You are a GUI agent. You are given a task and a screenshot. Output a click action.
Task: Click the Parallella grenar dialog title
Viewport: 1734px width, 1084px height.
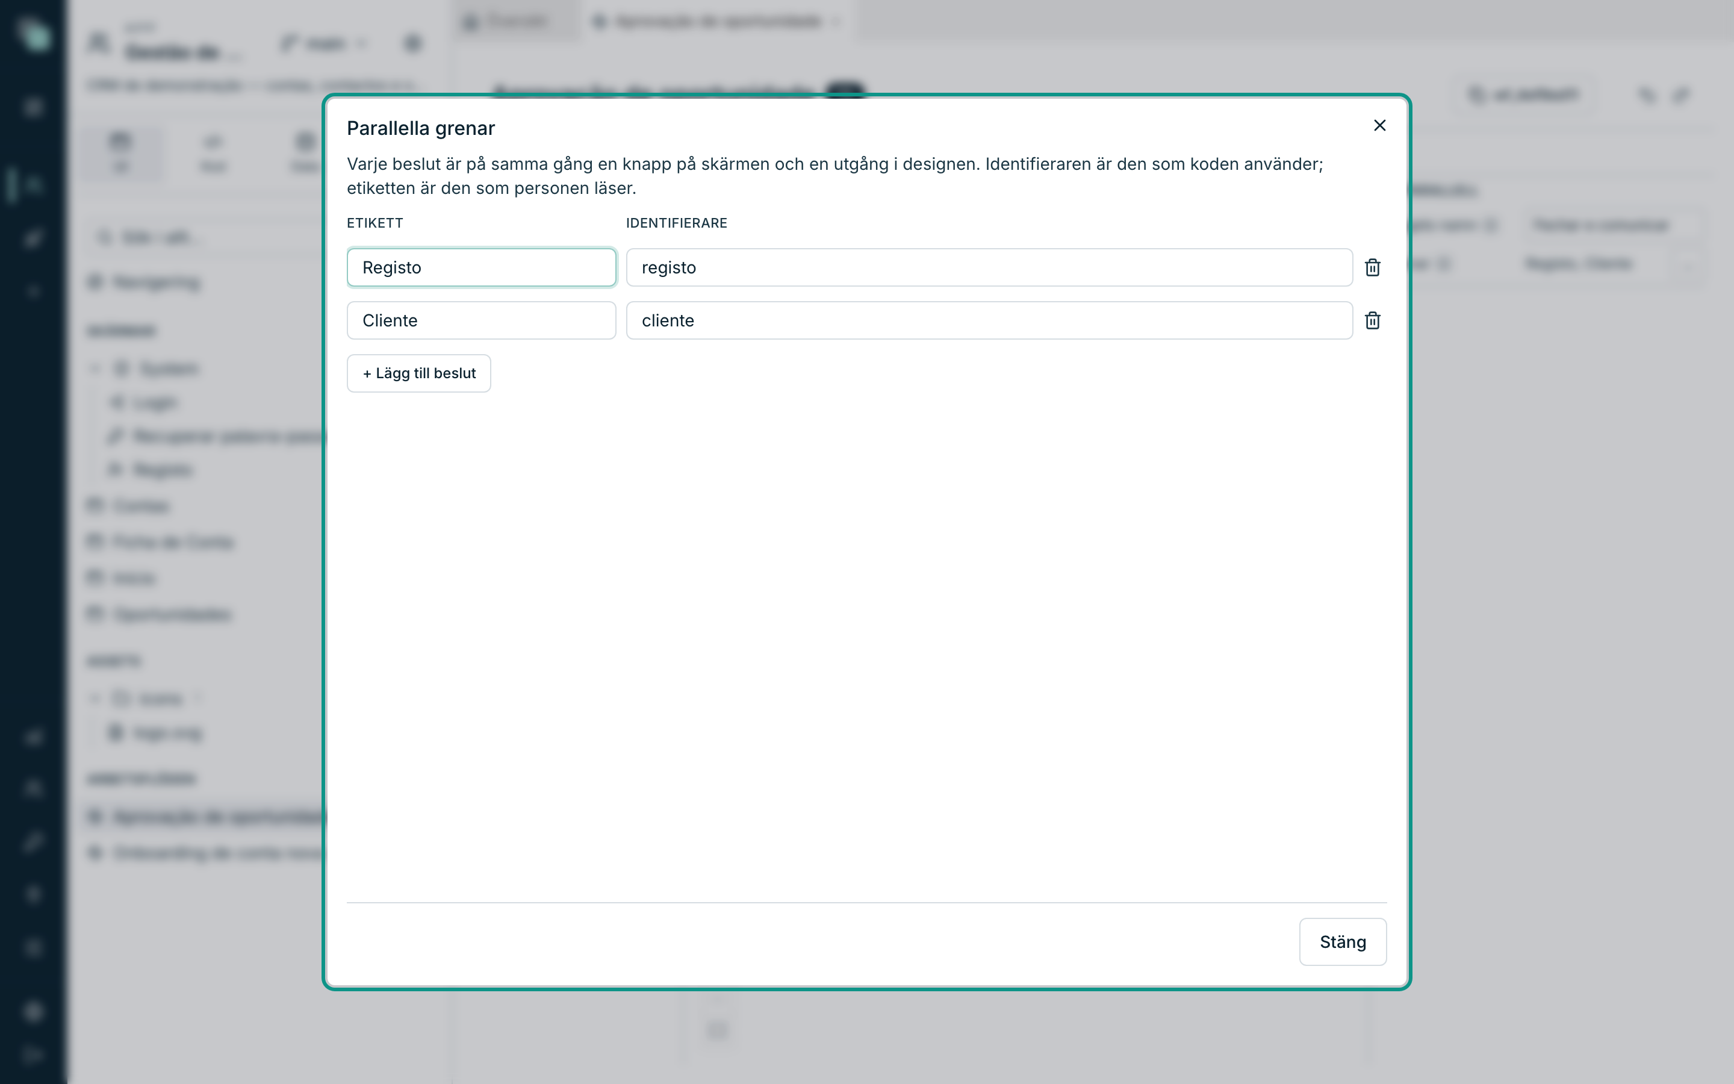click(421, 128)
